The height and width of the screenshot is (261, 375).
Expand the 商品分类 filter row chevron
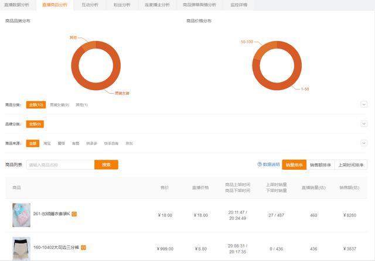364,104
